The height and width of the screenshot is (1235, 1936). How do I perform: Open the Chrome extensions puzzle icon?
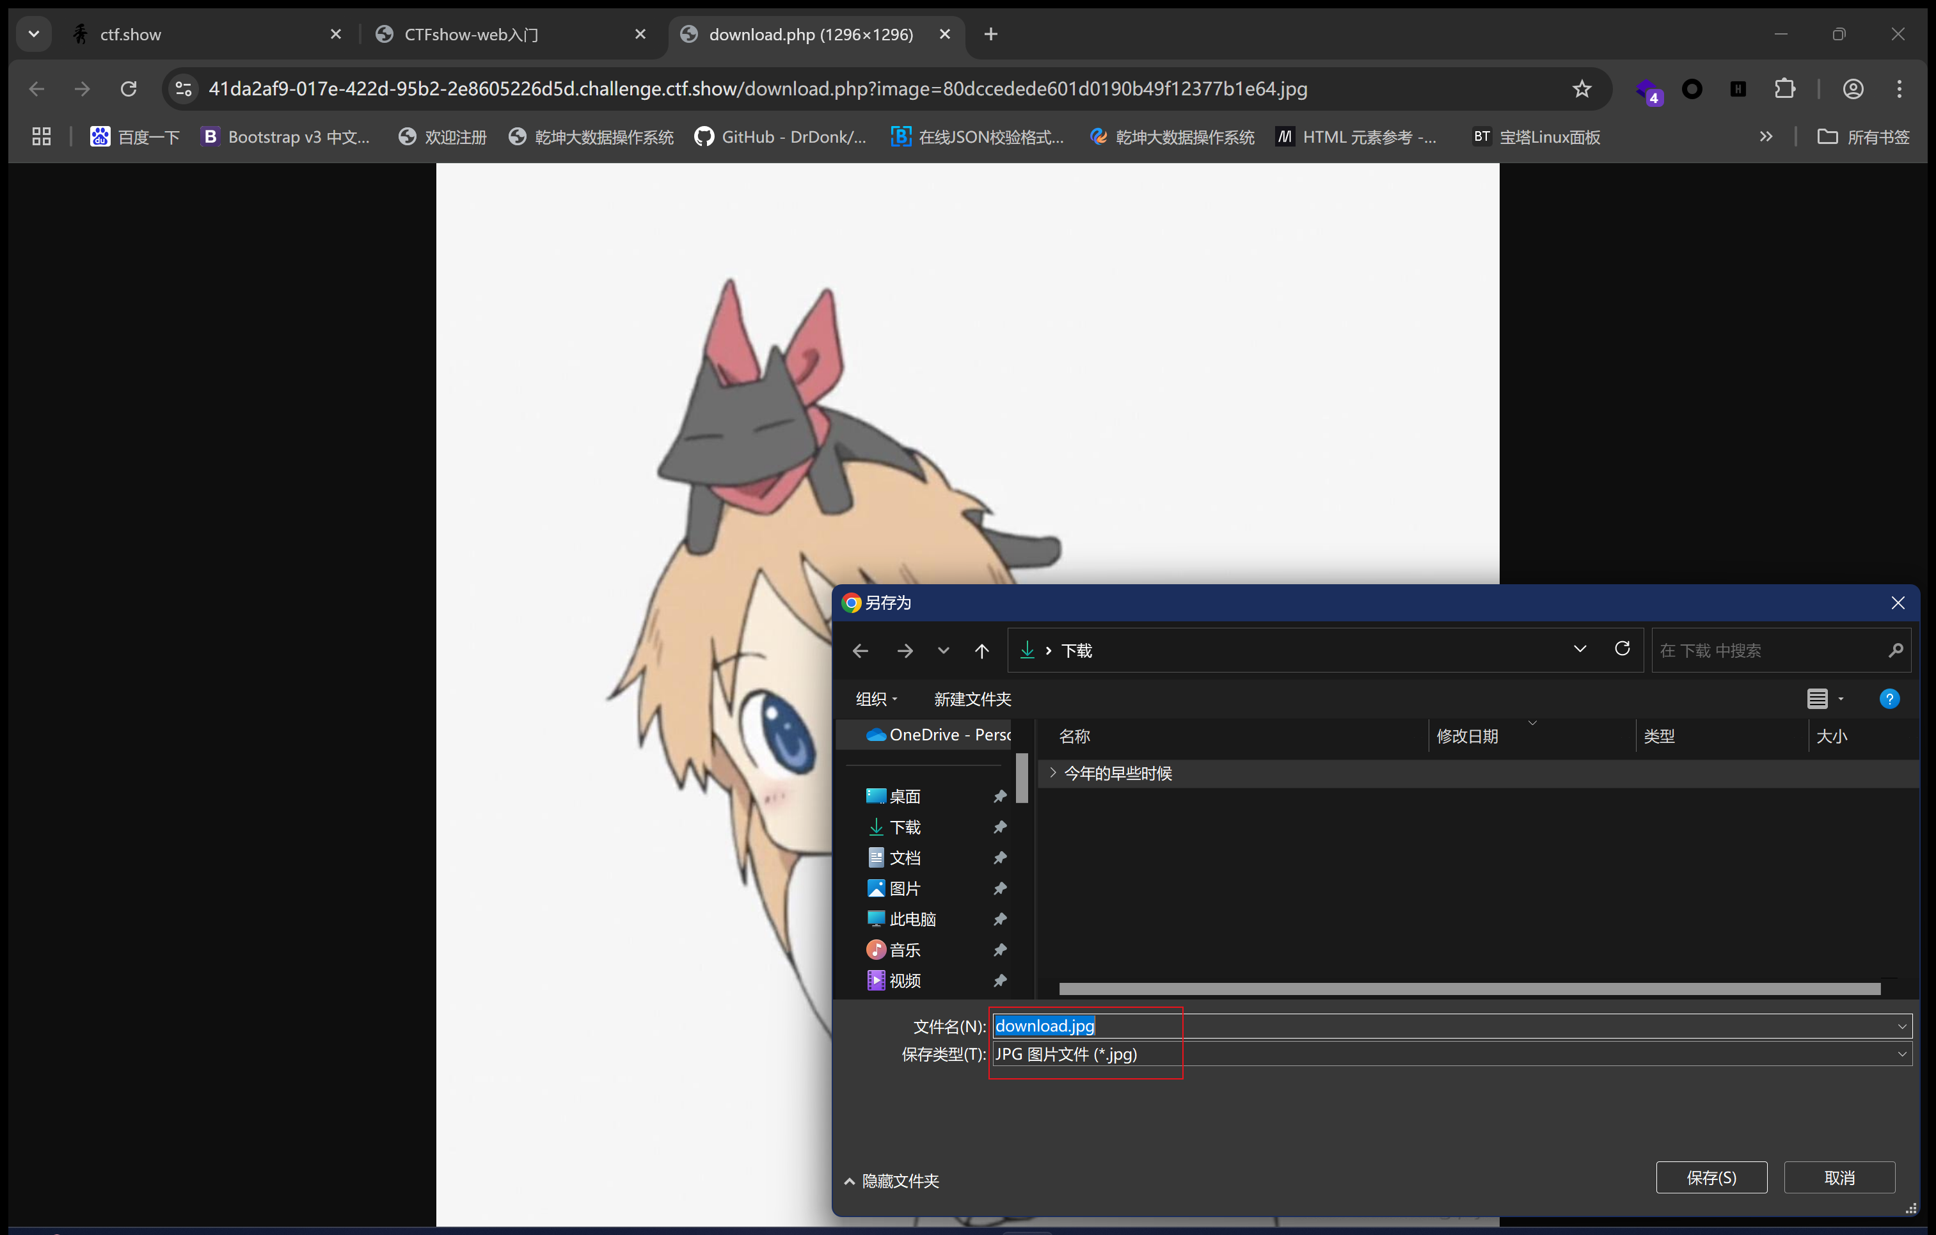[x=1784, y=89]
